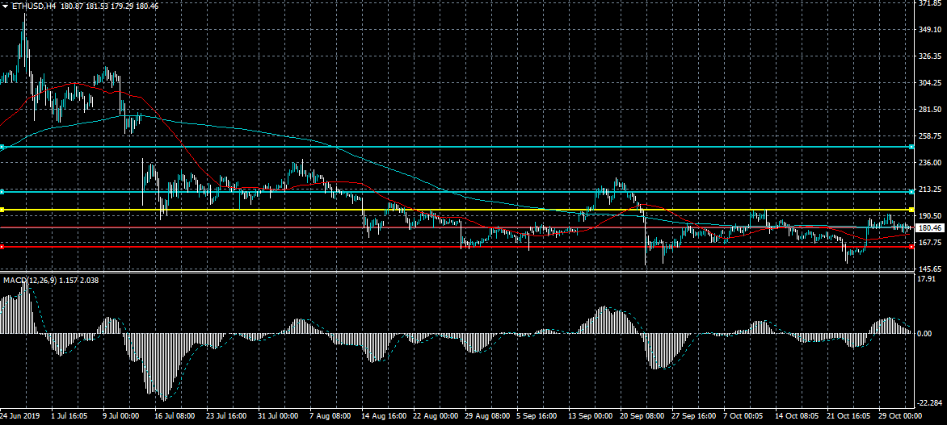Click the 23 Jul 16:00 time label

[226, 417]
